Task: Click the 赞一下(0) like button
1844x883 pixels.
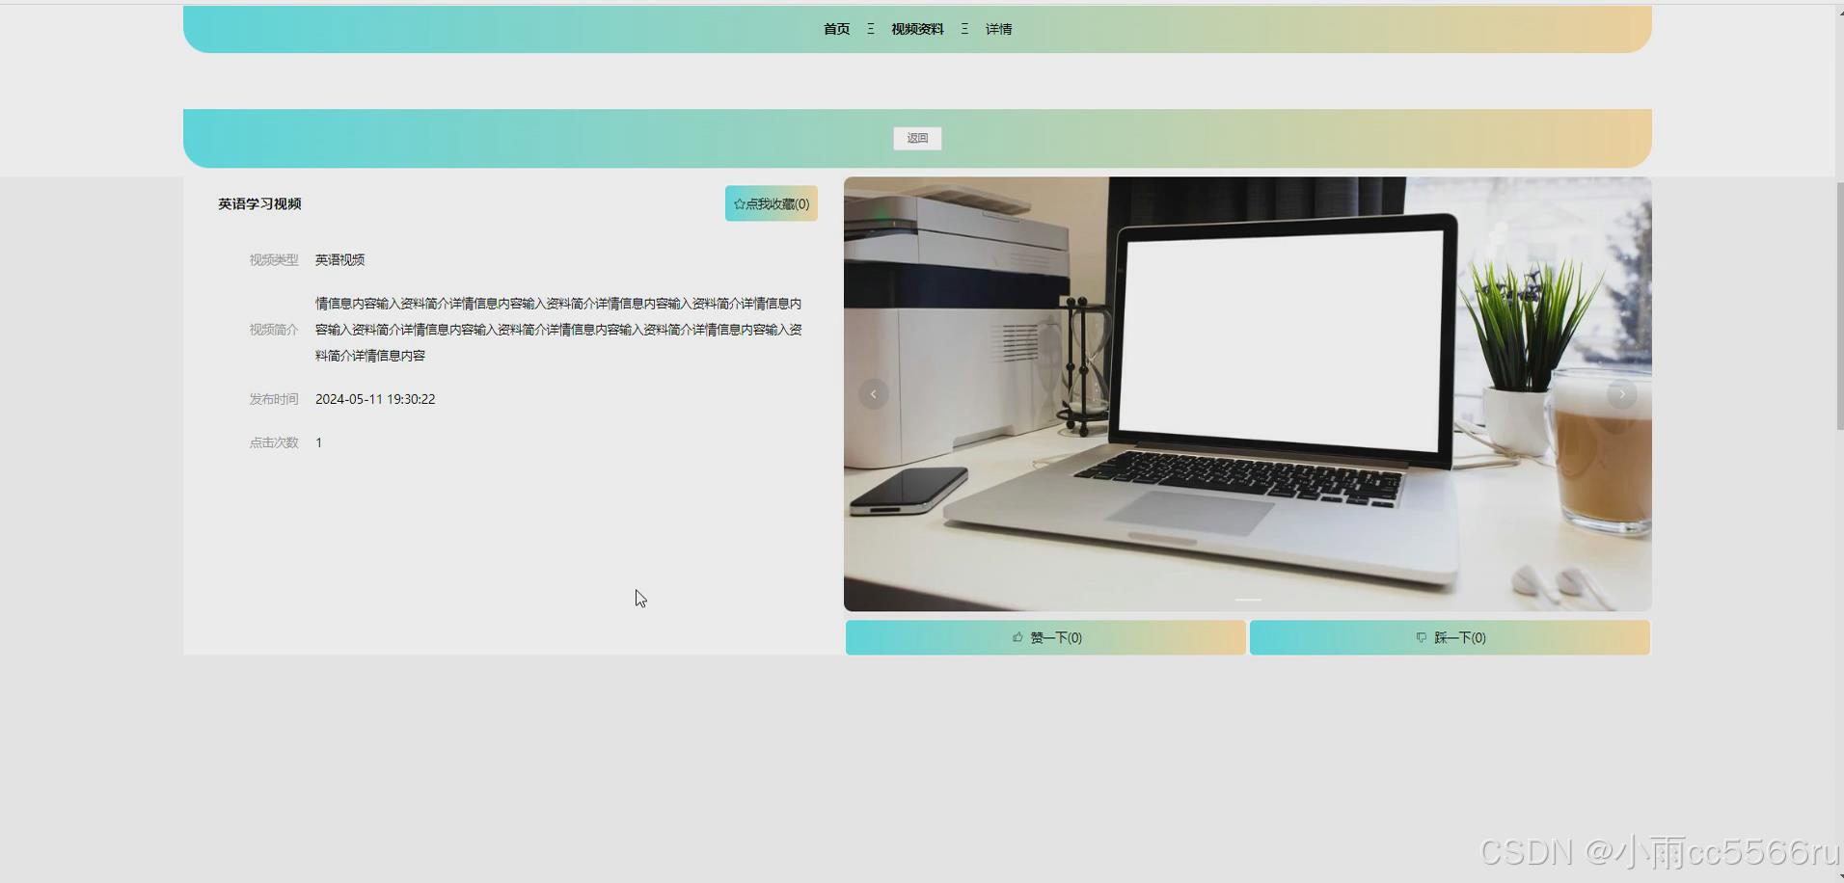Action: 1044,637
